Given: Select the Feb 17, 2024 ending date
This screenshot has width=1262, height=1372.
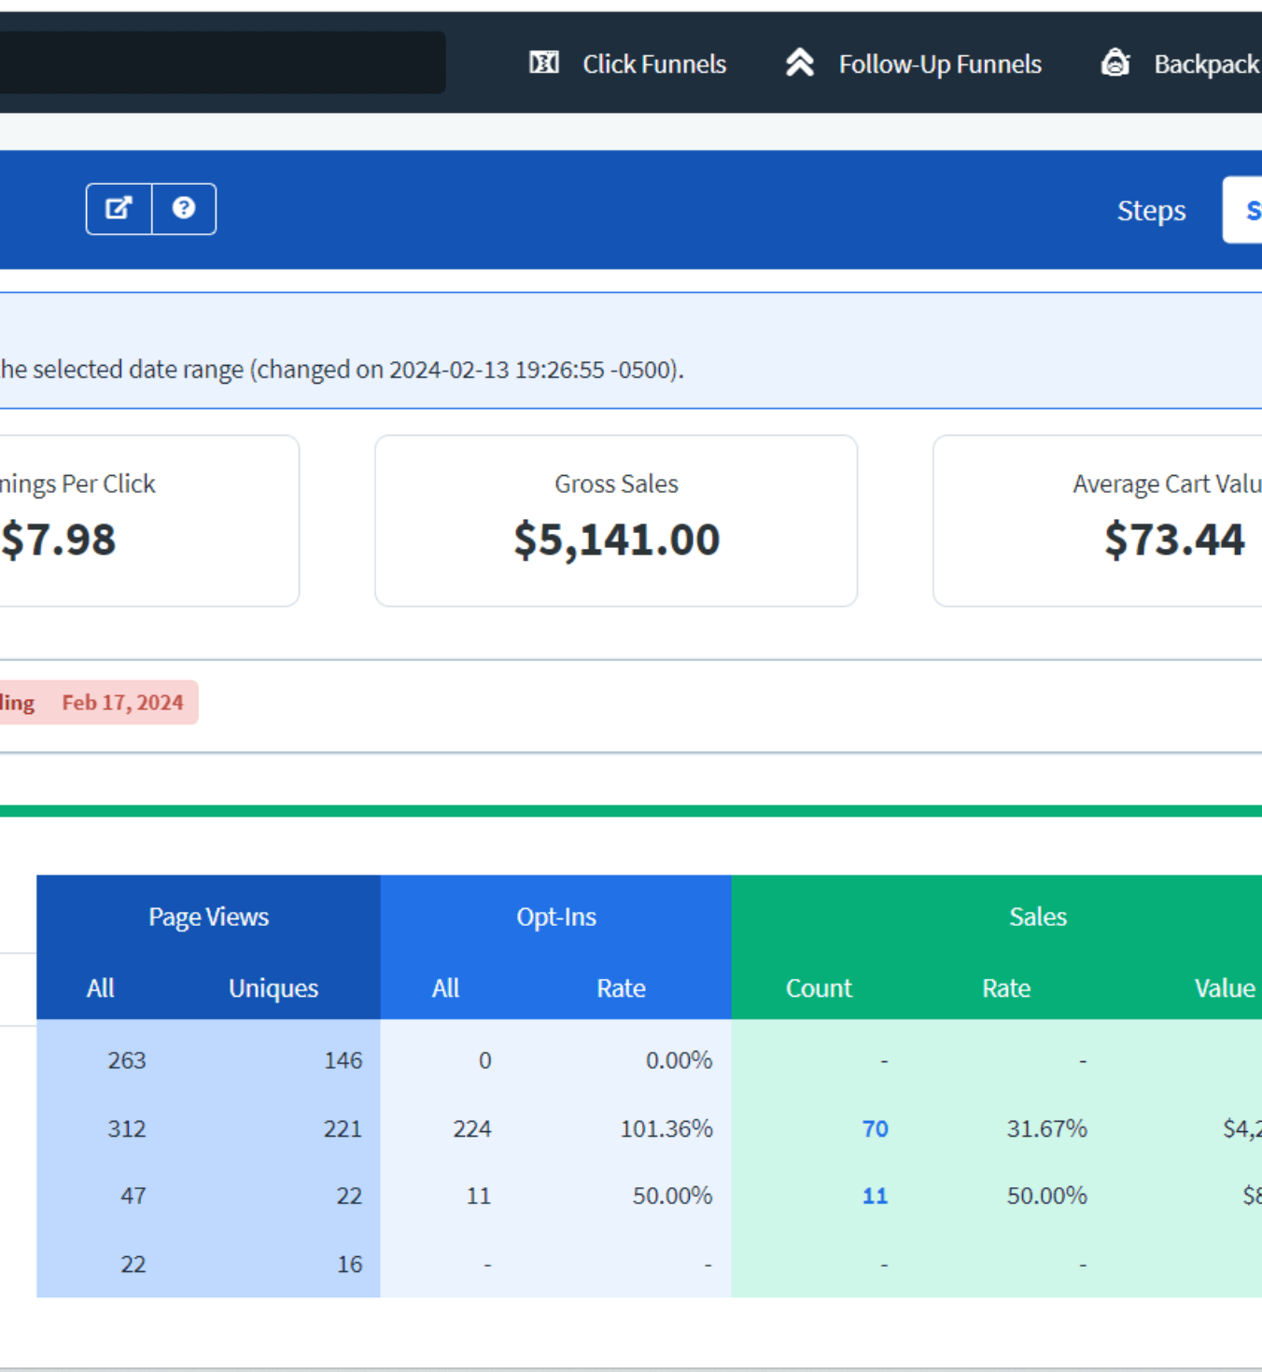Looking at the screenshot, I should coord(122,703).
